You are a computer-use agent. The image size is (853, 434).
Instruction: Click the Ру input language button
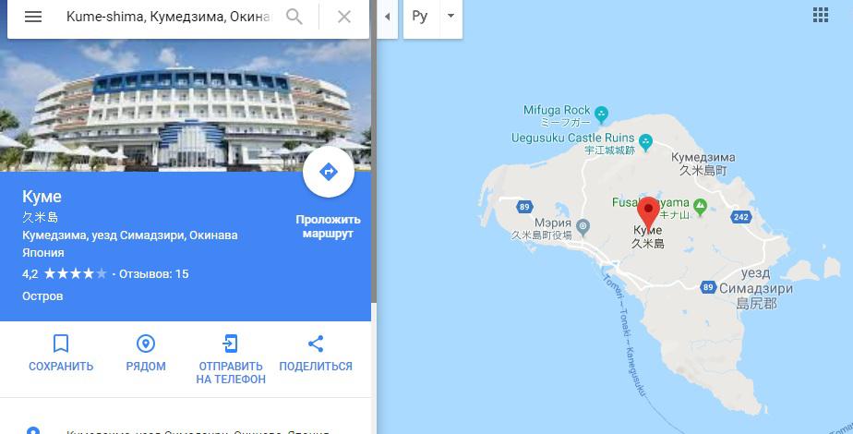pyautogui.click(x=420, y=17)
